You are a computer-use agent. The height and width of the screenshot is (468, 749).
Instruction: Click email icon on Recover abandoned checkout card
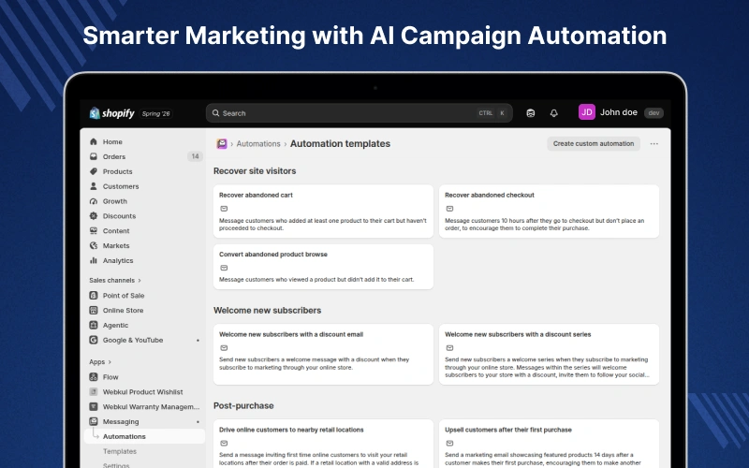pos(449,209)
